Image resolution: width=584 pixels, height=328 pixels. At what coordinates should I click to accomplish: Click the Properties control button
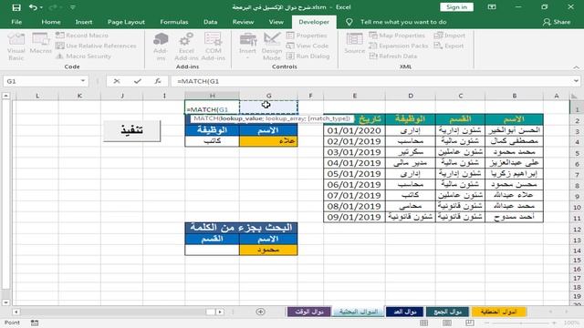(x=307, y=36)
